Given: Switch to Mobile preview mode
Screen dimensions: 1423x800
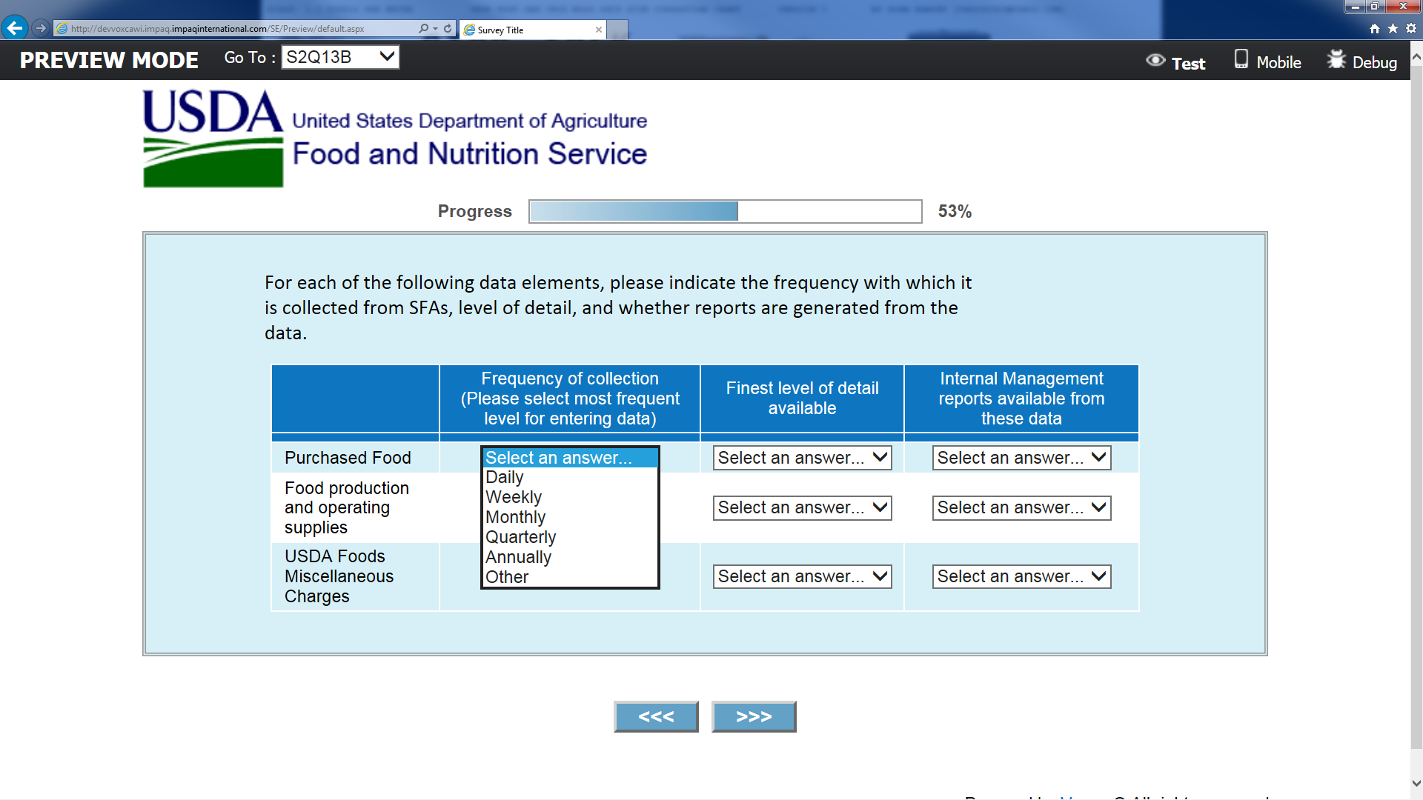Looking at the screenshot, I should pos(1267,61).
